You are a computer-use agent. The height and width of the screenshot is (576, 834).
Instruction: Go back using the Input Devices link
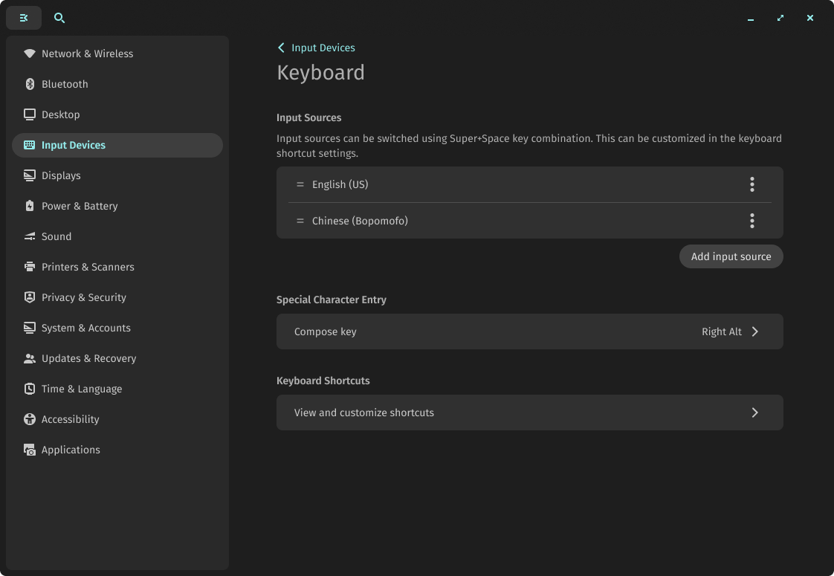(x=316, y=47)
